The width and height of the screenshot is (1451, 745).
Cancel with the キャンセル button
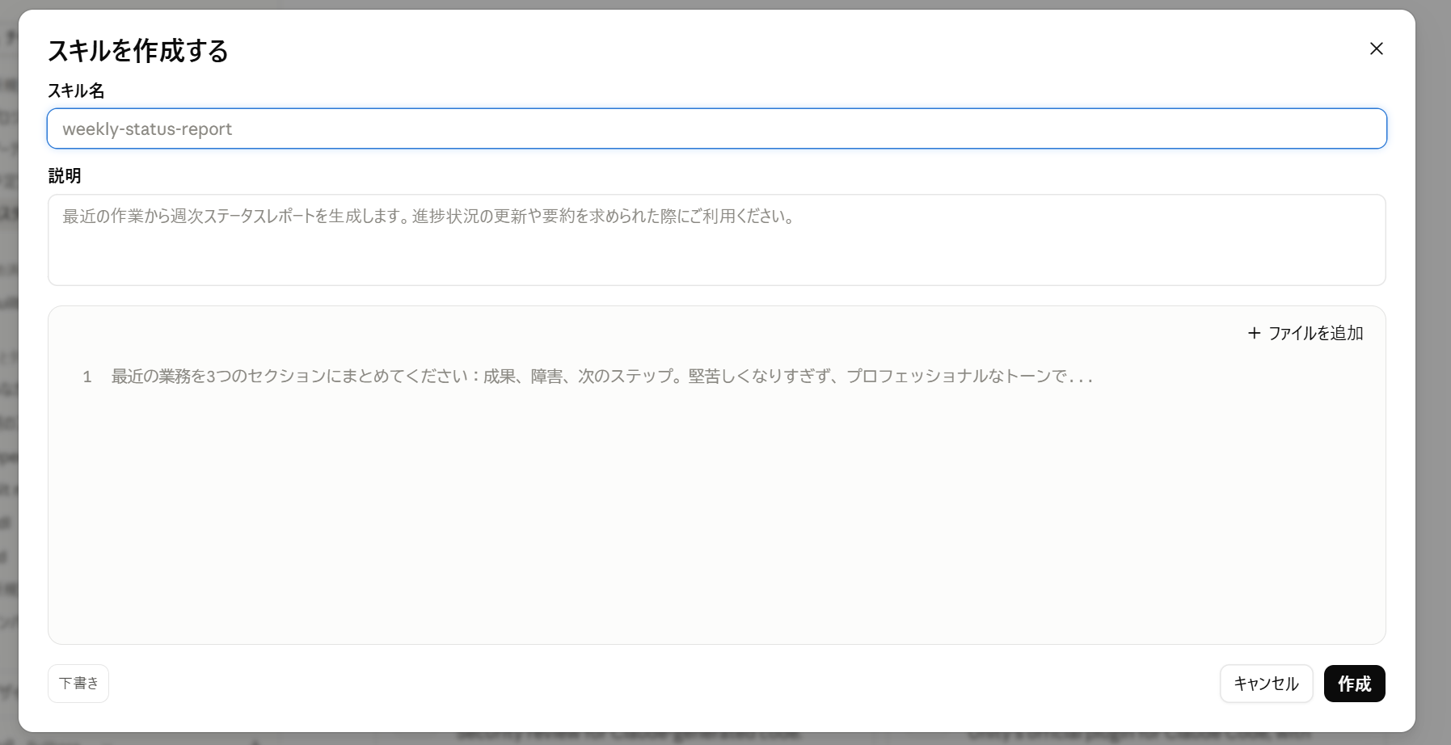1266,684
